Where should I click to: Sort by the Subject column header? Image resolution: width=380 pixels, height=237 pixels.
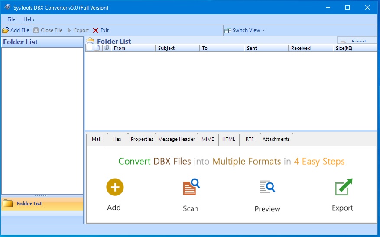(177, 48)
